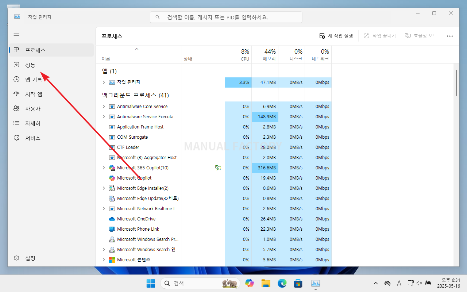Click the Application Frame Host icon

click(x=112, y=127)
